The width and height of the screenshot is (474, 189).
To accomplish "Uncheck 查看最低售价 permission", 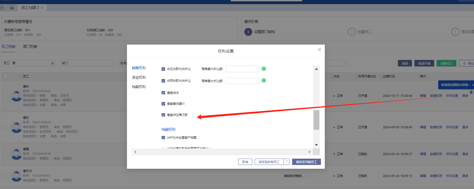I will click(163, 104).
